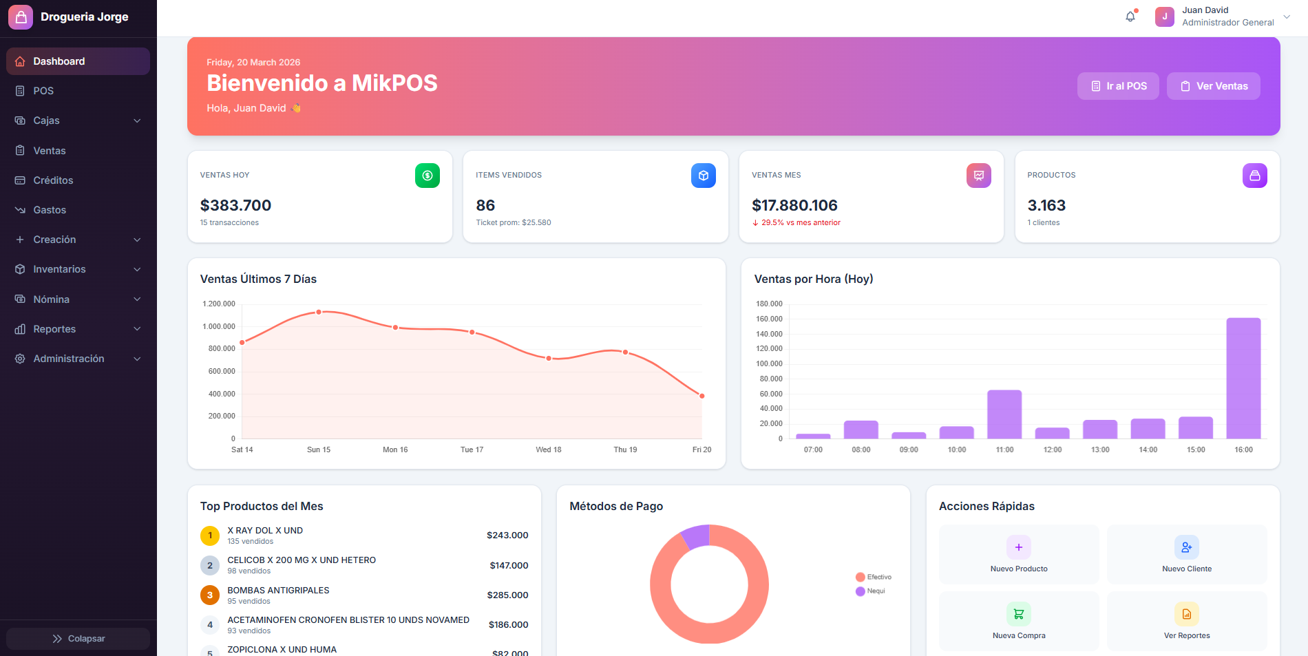
Task: Toggle Nequi in the payment methods legend
Action: (872, 591)
